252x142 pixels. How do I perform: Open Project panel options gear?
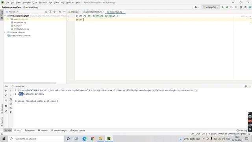coord(60,12)
